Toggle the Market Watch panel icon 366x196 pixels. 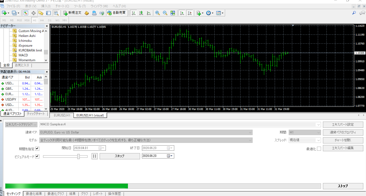[x=26, y=13]
